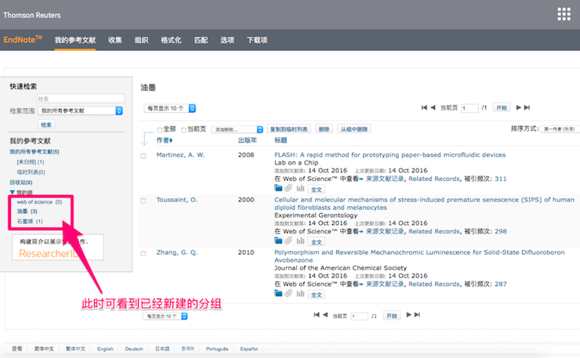Open 我的参考文献 tab
580x358 pixels.
[x=75, y=40]
